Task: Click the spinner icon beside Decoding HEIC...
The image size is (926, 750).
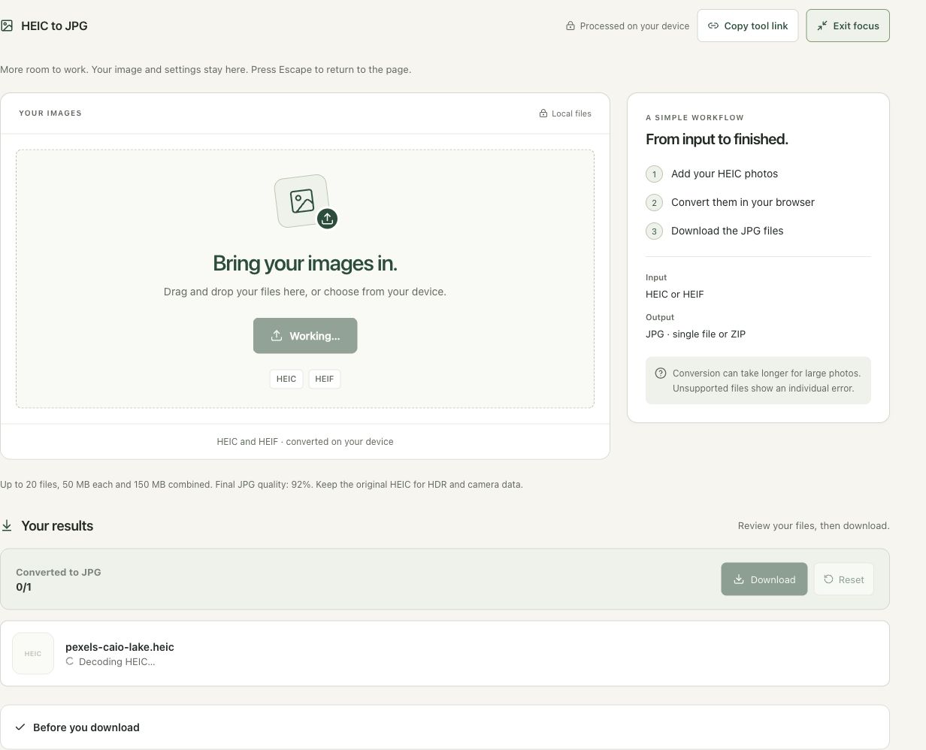Action: coord(70,661)
